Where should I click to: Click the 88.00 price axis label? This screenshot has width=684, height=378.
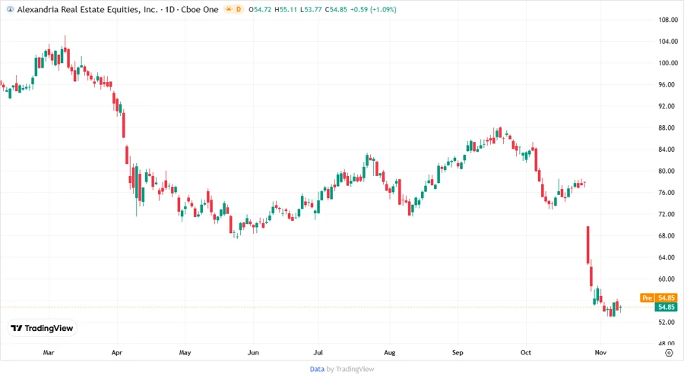pos(668,128)
